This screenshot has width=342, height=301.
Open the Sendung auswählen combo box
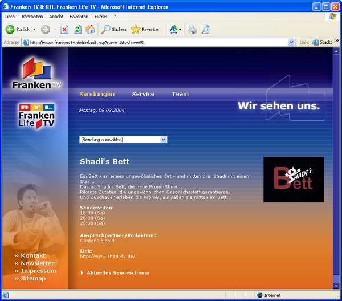123,140
